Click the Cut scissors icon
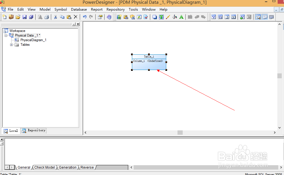The image size is (284, 175). tap(55, 17)
